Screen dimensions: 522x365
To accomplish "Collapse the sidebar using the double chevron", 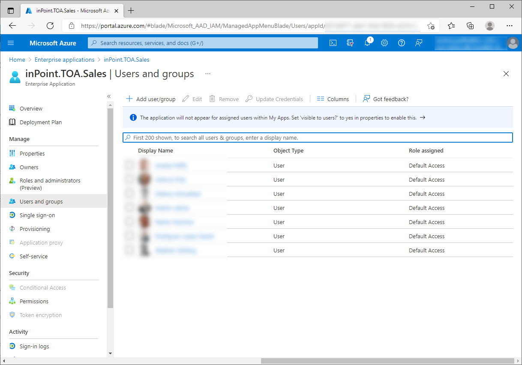I will pos(108,96).
